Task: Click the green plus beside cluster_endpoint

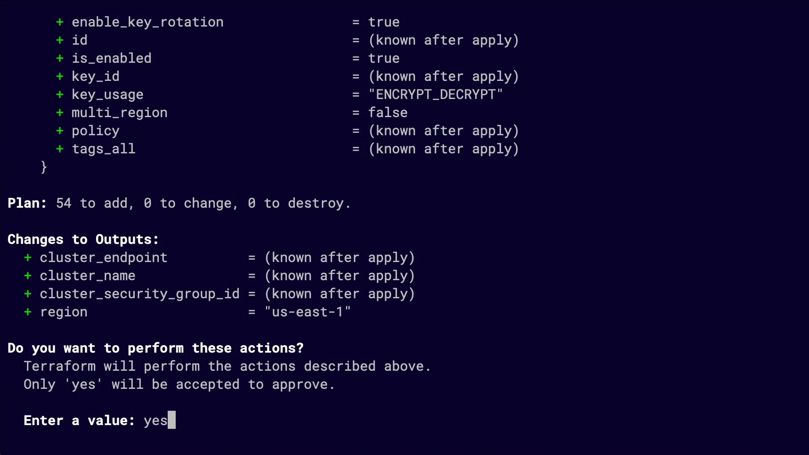Action: point(28,257)
